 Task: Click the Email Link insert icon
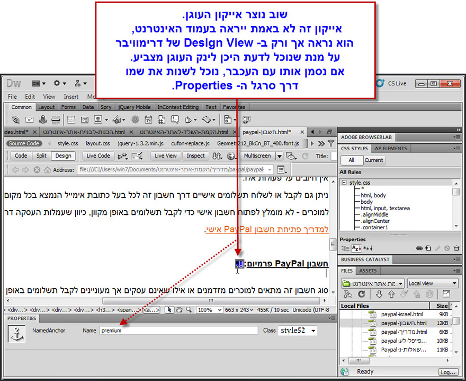pos(29,120)
